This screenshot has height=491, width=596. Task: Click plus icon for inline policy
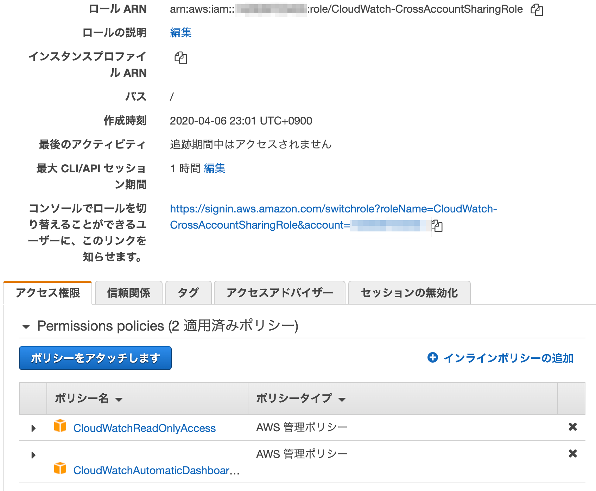click(432, 357)
